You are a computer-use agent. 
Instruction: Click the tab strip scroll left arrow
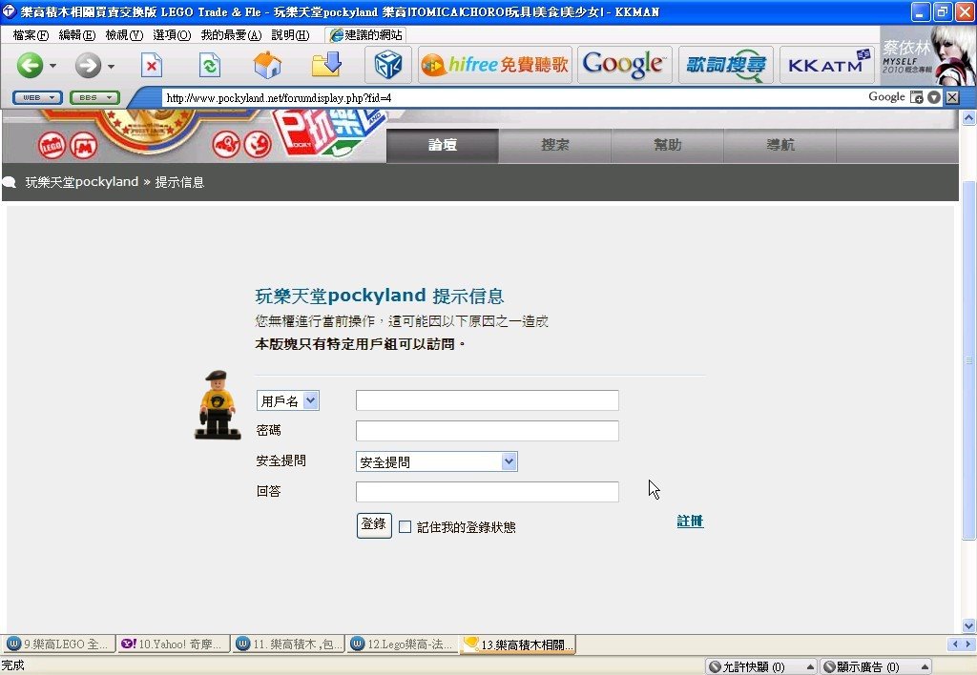(955, 644)
